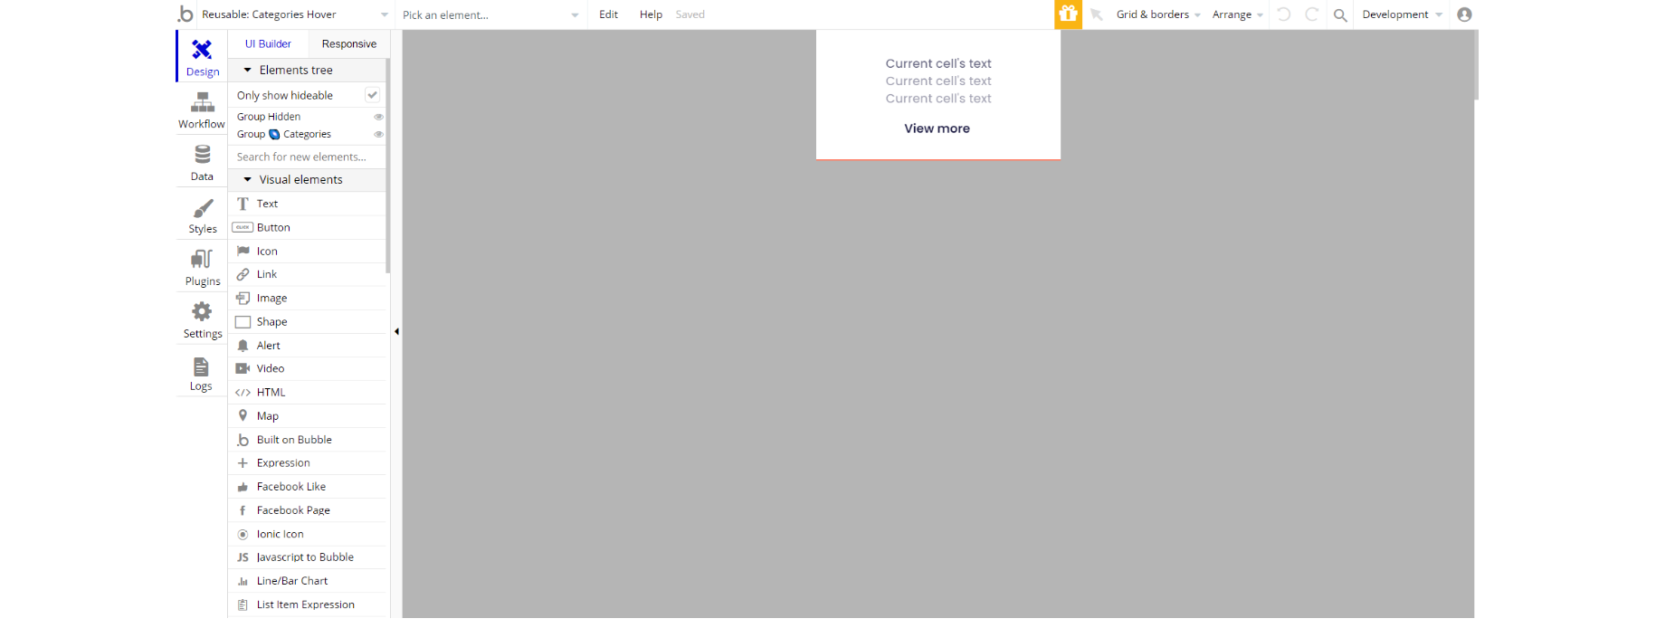Collapse the Visual elements section
This screenshot has width=1656, height=628.
[248, 179]
